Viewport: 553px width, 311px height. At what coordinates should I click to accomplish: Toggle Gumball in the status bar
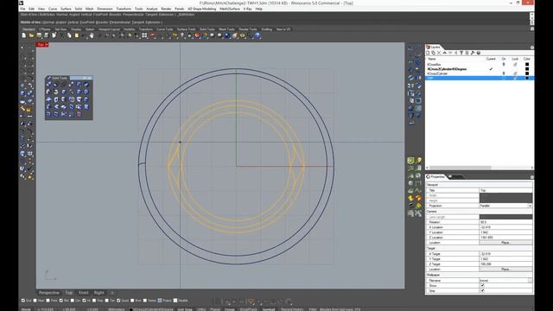pyautogui.click(x=269, y=309)
